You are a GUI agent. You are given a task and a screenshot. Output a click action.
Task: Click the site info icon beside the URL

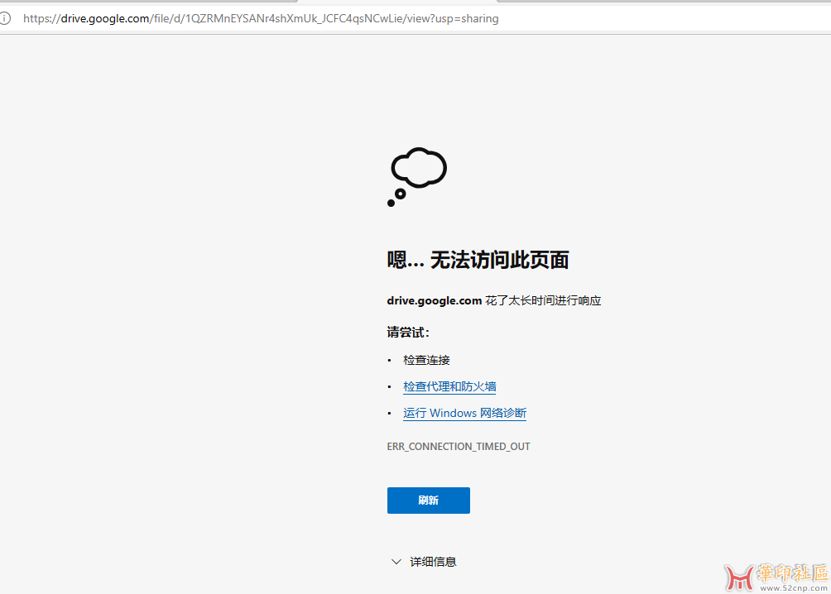point(5,18)
